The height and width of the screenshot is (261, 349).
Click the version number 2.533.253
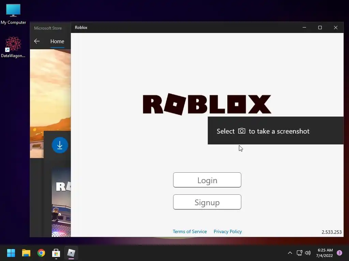pyautogui.click(x=331, y=232)
